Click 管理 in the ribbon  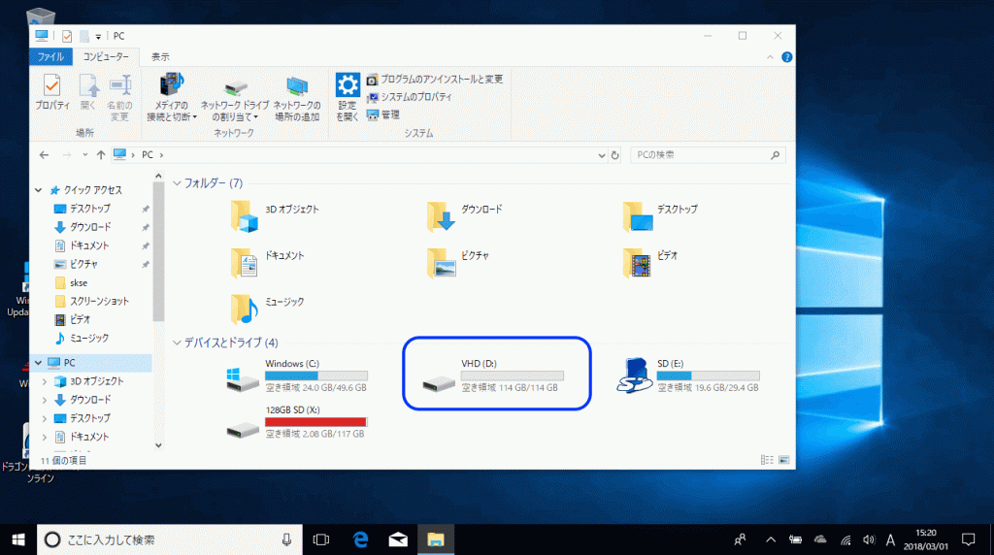[x=382, y=114]
